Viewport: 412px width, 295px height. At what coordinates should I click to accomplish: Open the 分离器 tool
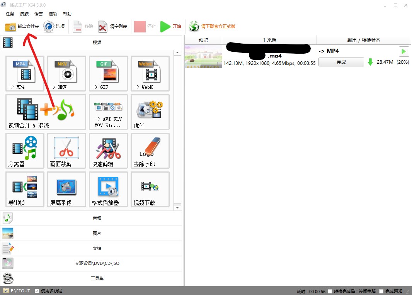tap(25, 151)
